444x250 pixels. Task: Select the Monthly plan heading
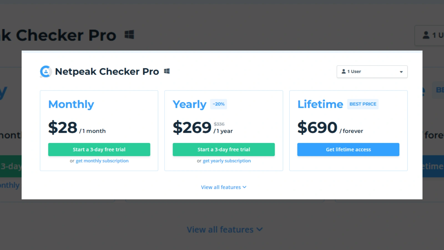pos(71,104)
